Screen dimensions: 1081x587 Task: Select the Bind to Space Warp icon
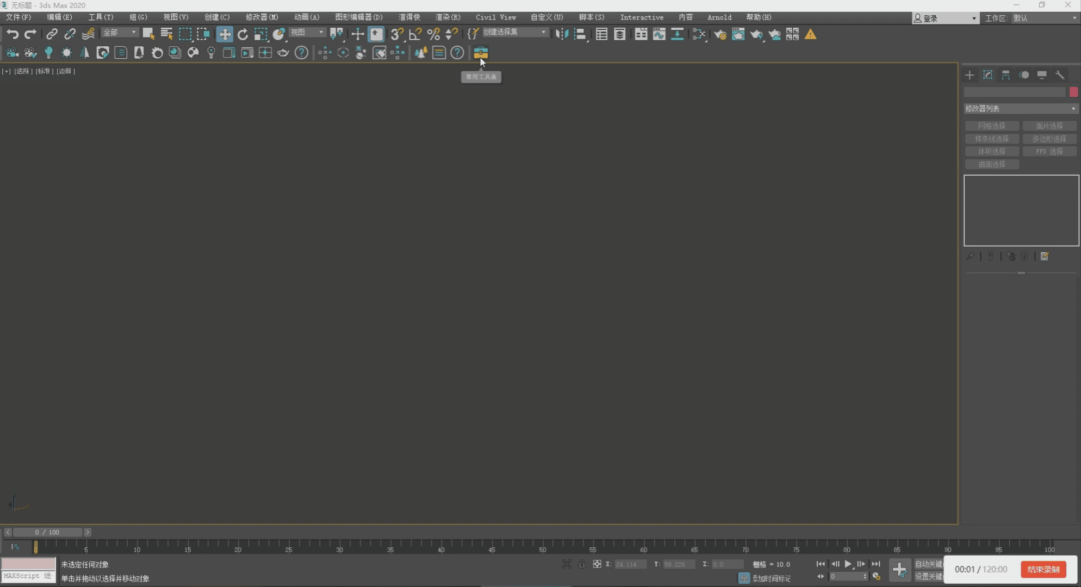click(x=88, y=34)
